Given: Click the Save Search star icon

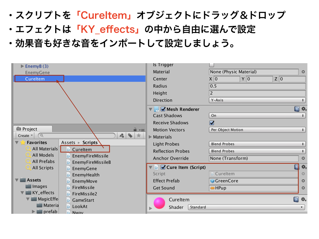Looking at the screenshot, I should pos(139,135).
